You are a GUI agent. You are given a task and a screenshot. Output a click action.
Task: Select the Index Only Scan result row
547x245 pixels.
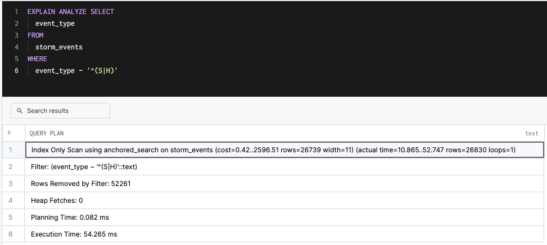(273, 150)
